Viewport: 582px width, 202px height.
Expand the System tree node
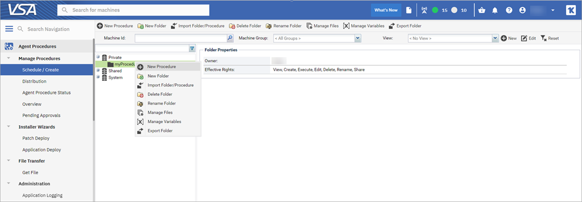(x=98, y=77)
